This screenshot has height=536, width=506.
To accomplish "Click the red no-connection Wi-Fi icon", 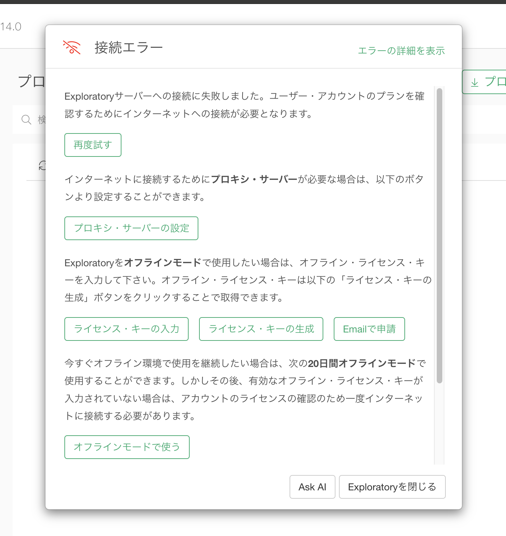I will 72,48.
